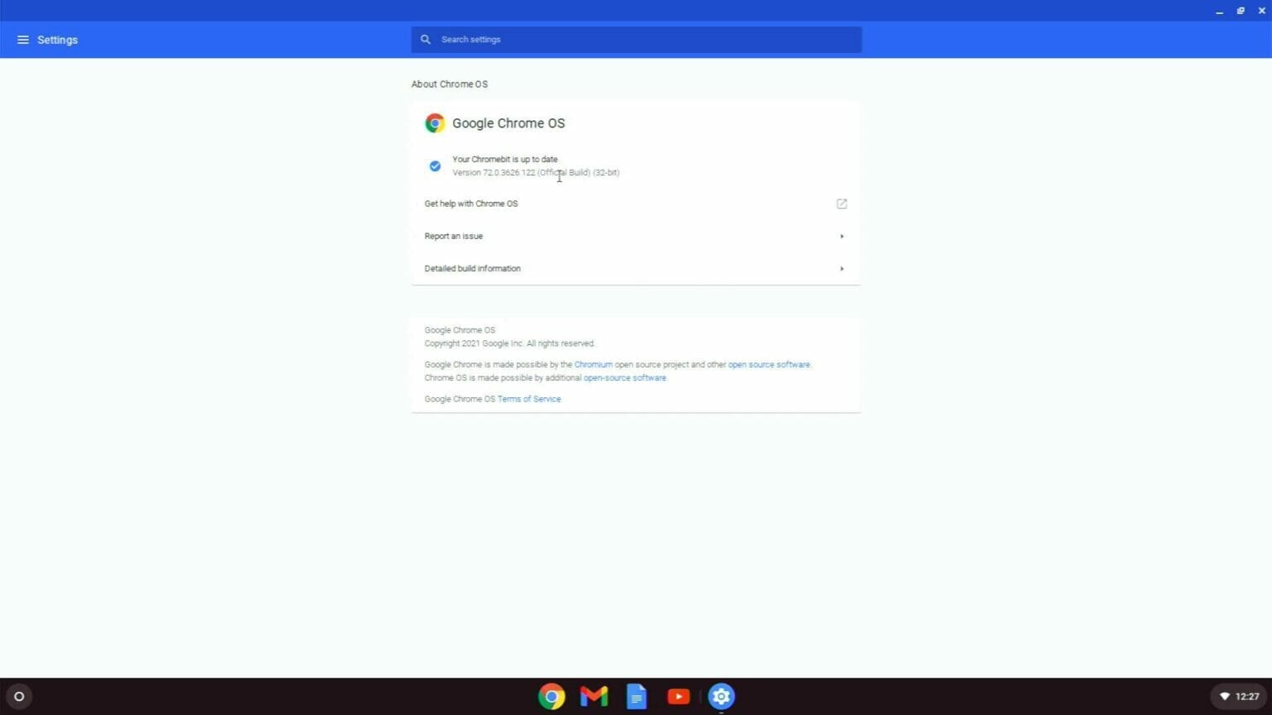The image size is (1272, 715).
Task: Click the Search settings input field
Action: [x=636, y=39]
